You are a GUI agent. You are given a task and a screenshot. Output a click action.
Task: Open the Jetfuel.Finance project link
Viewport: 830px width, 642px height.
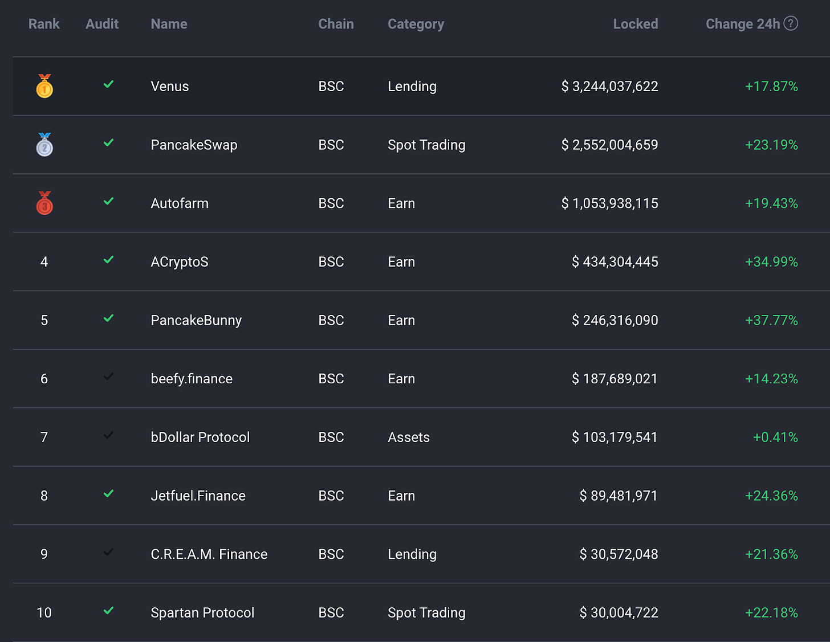point(198,496)
